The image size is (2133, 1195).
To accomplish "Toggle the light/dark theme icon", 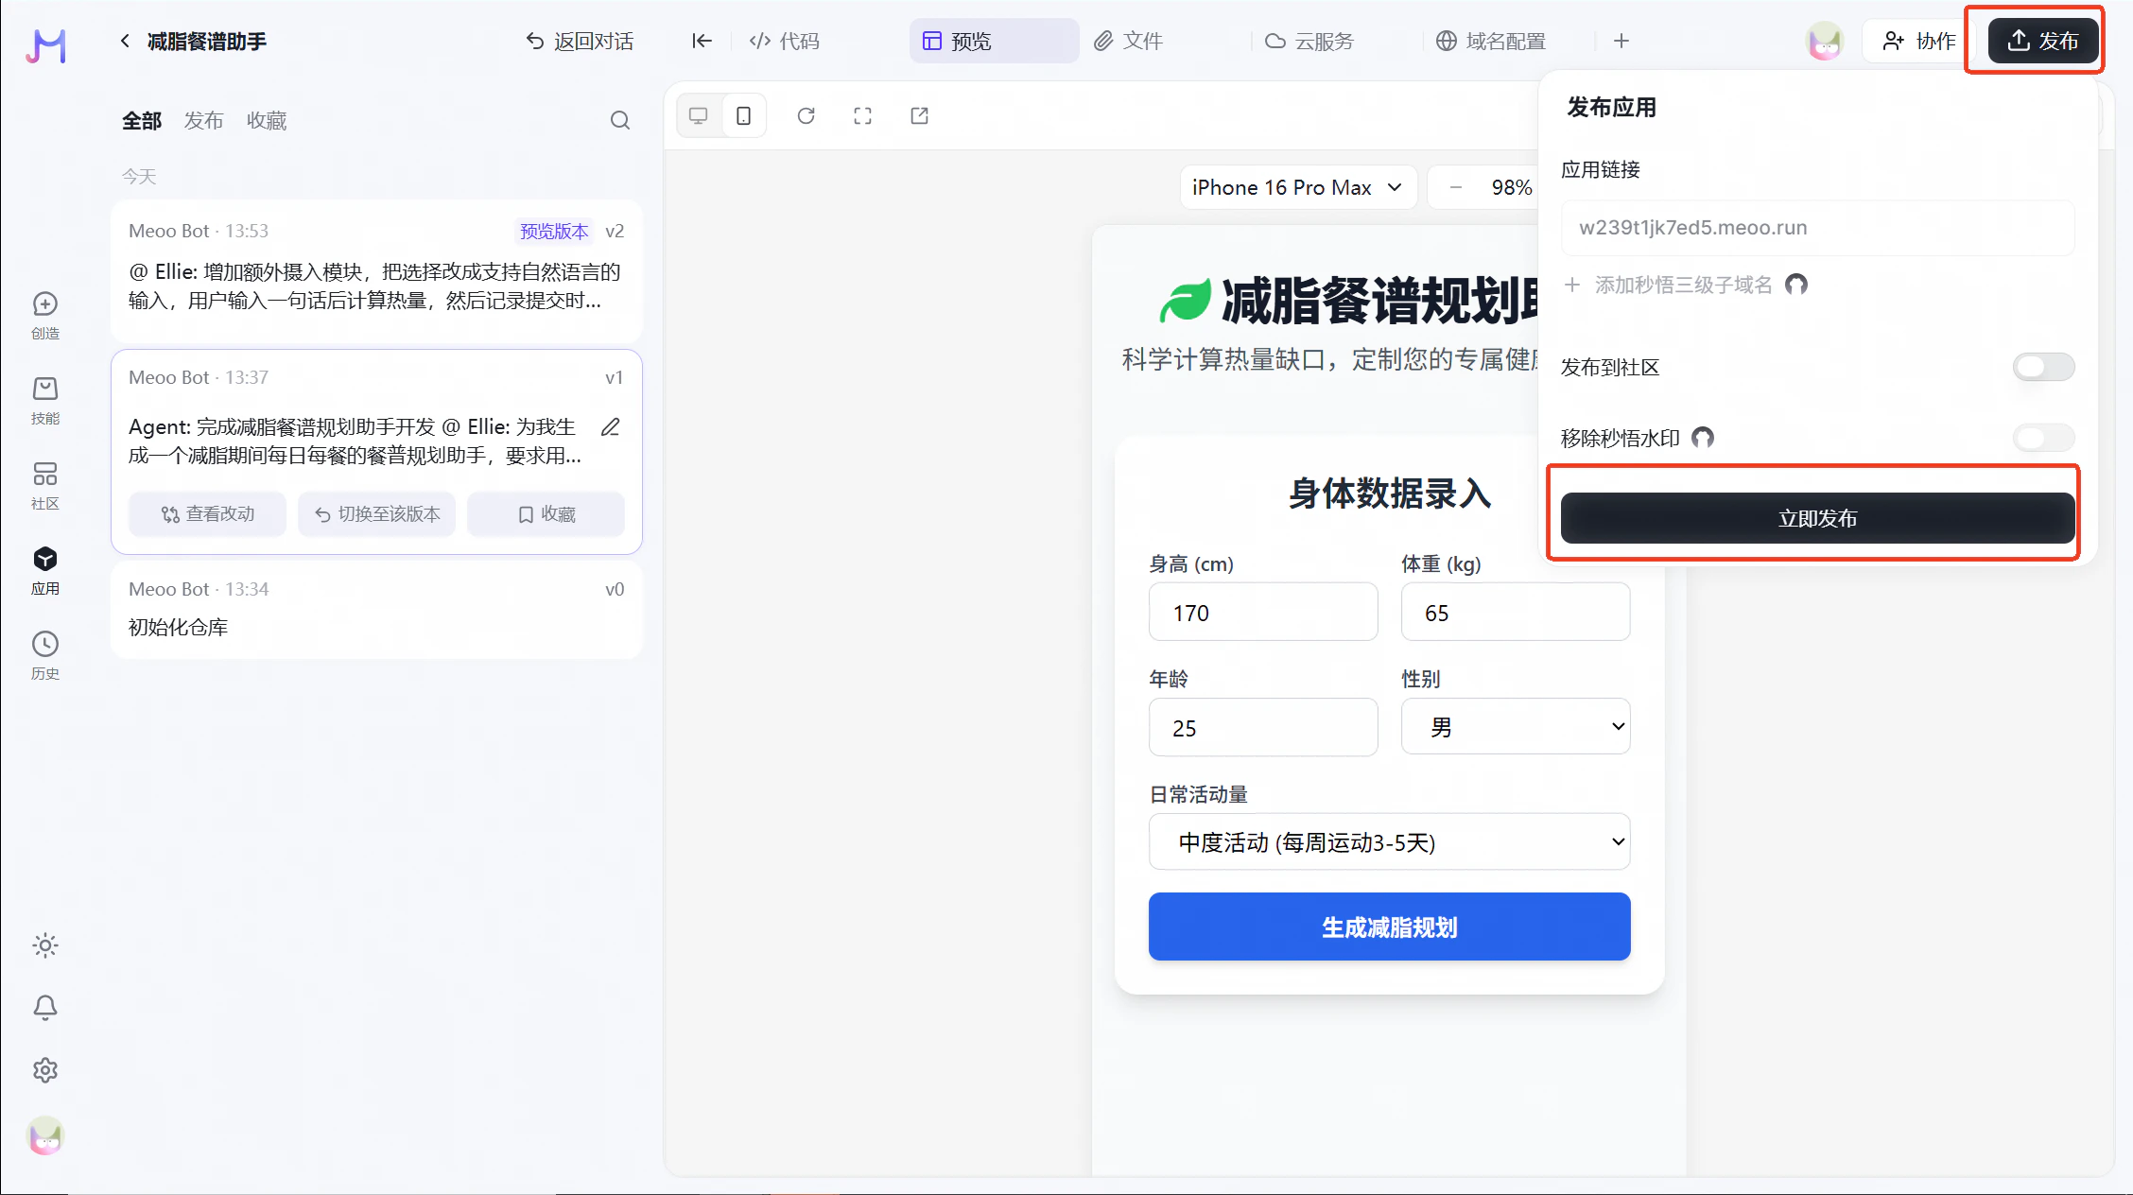I will click(x=45, y=945).
